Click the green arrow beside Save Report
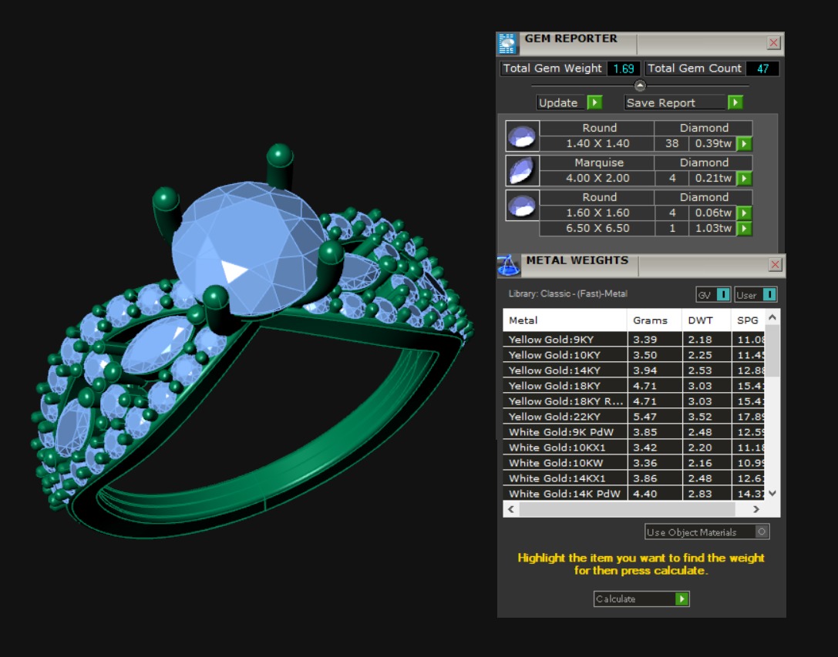 coord(735,102)
